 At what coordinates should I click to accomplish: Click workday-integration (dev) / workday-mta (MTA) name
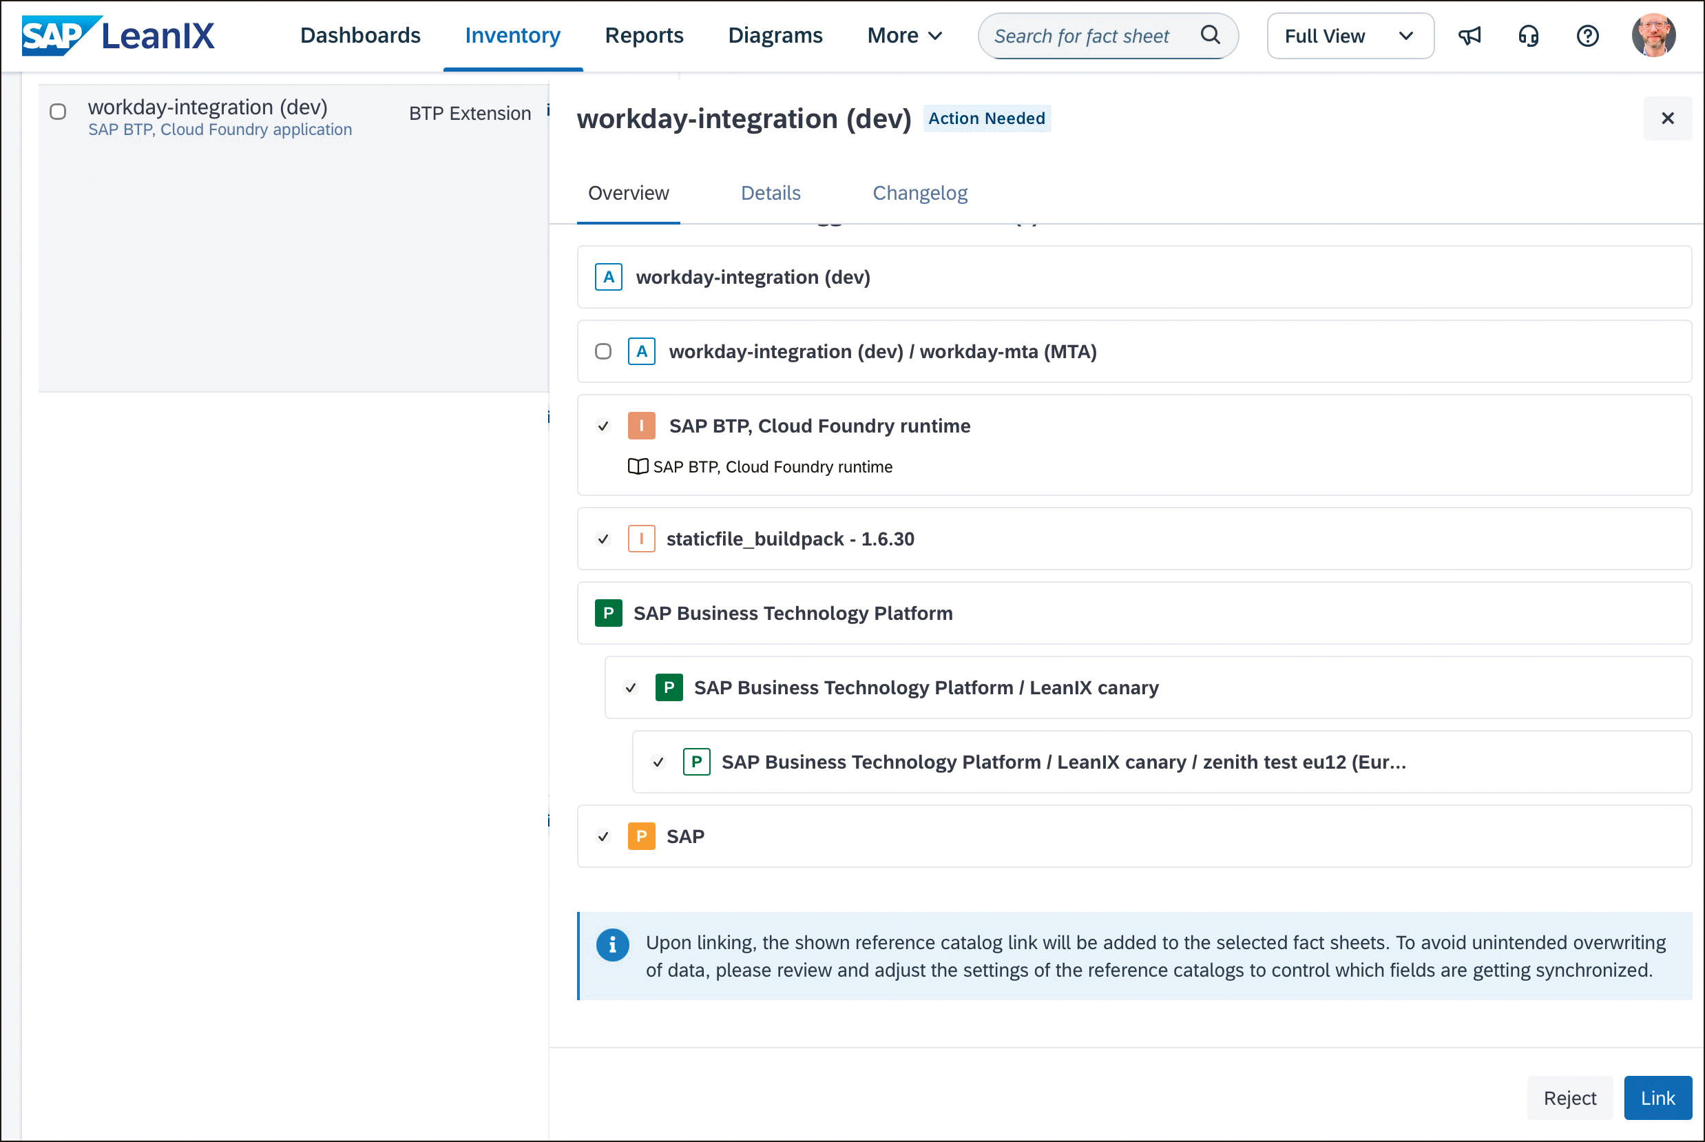(x=882, y=351)
